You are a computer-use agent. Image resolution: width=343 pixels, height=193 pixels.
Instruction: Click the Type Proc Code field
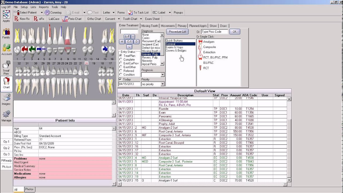click(214, 32)
